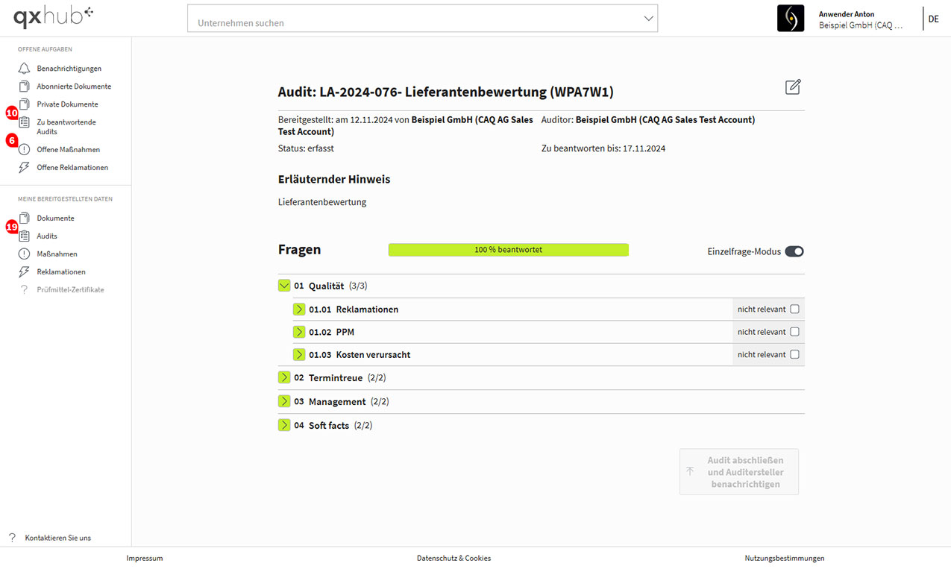
Task: Click the 100 % beantwortet progress bar
Action: click(508, 250)
